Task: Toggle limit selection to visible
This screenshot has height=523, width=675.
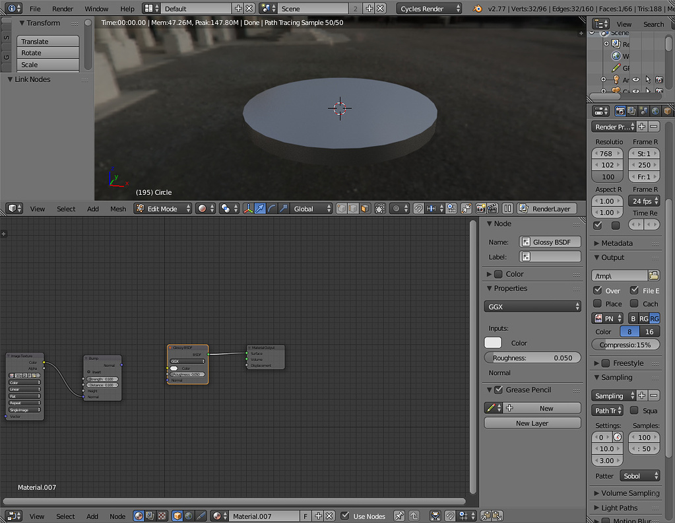Action: pos(380,209)
